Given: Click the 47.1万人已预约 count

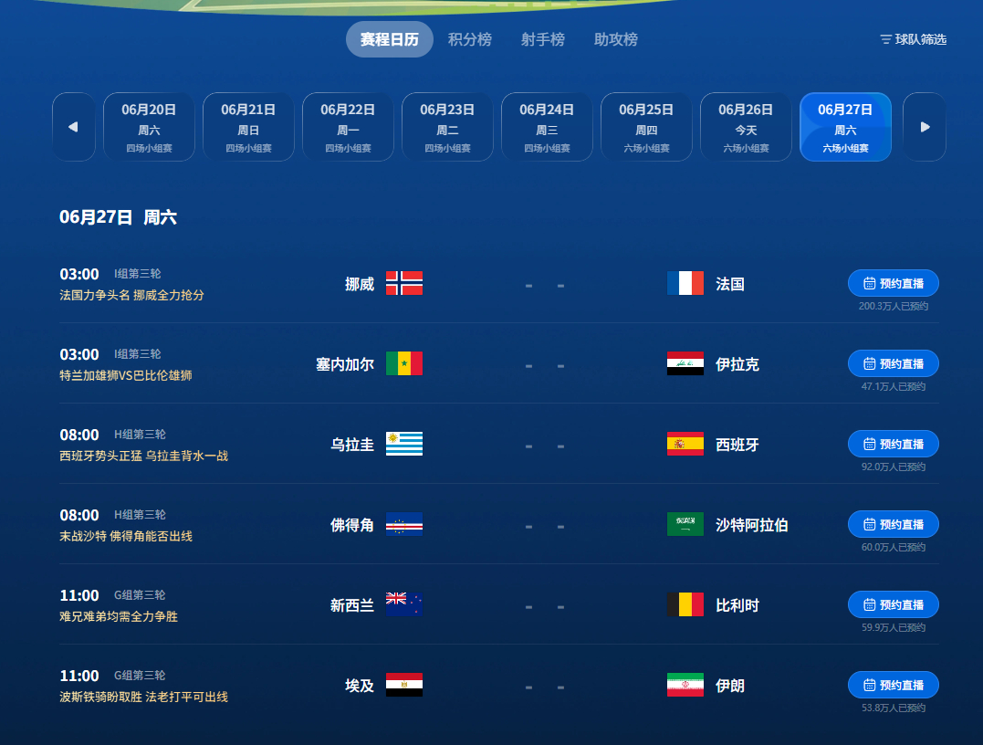Looking at the screenshot, I should (x=894, y=386).
